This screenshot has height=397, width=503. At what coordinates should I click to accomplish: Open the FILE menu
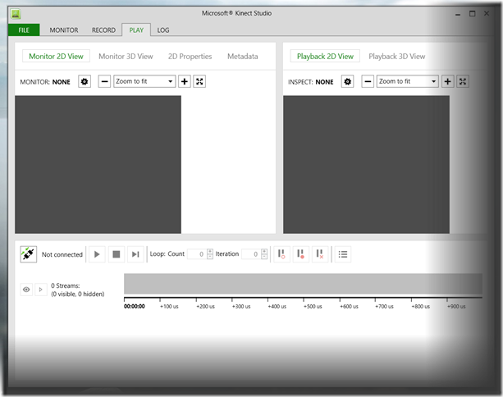coord(24,30)
